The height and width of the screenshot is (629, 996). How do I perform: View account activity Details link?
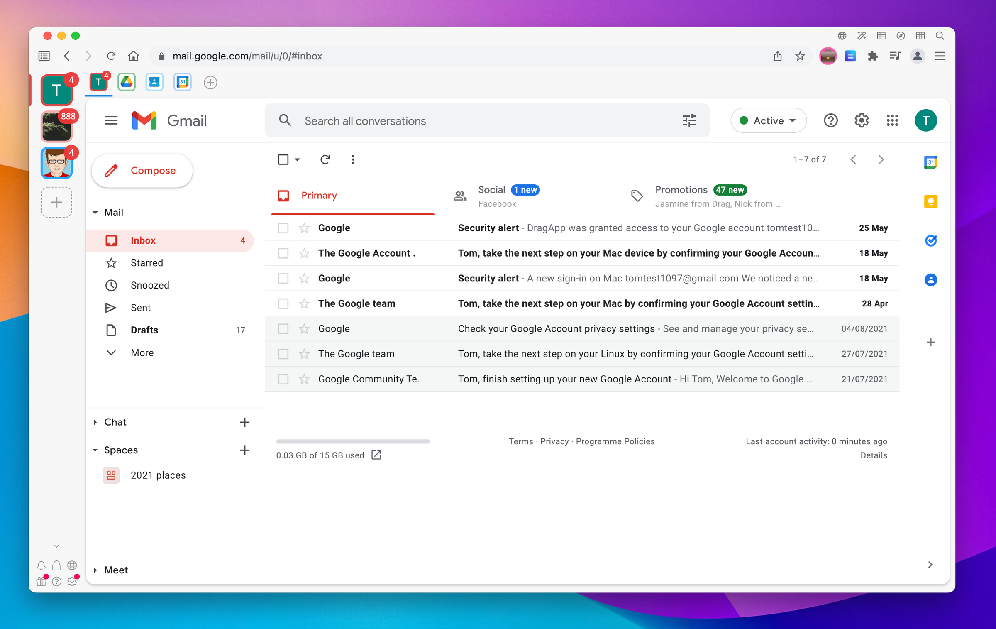[874, 455]
